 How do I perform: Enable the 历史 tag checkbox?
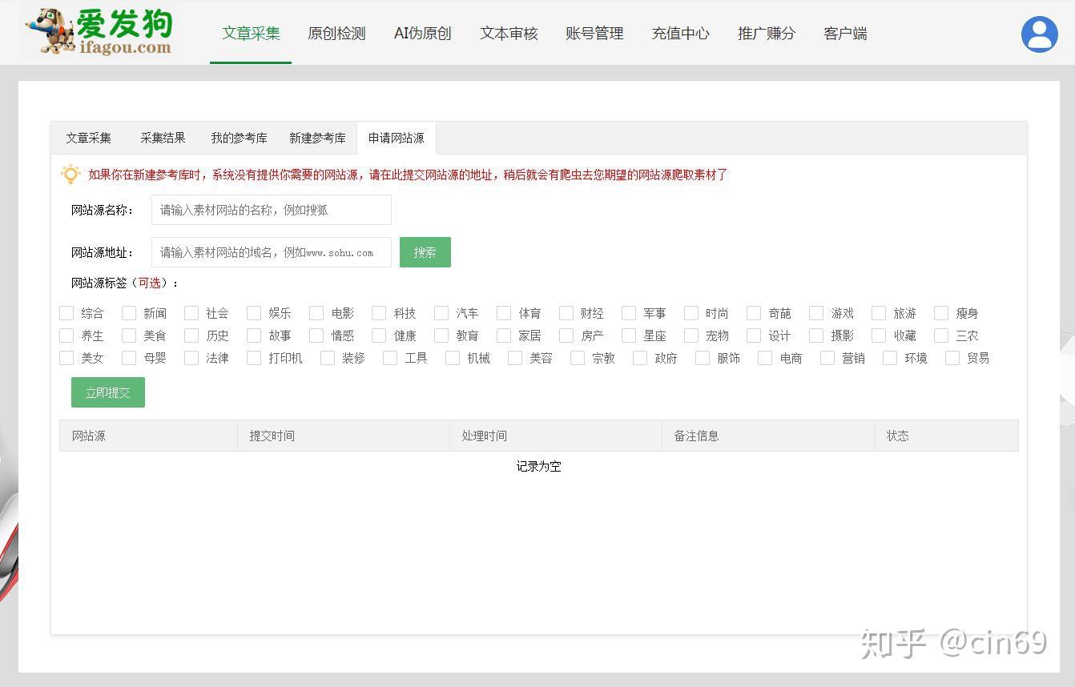(x=191, y=335)
